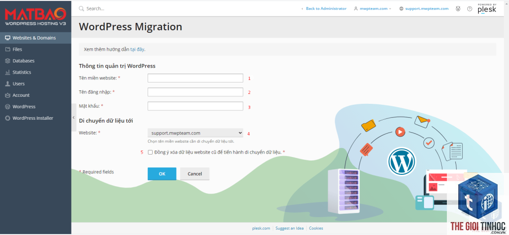Focus the Tên miền website input field
This screenshot has width=509, height=235.
[x=195, y=78]
